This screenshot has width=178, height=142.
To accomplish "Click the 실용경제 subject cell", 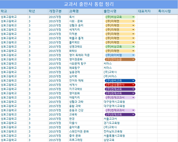I will 85,72.
